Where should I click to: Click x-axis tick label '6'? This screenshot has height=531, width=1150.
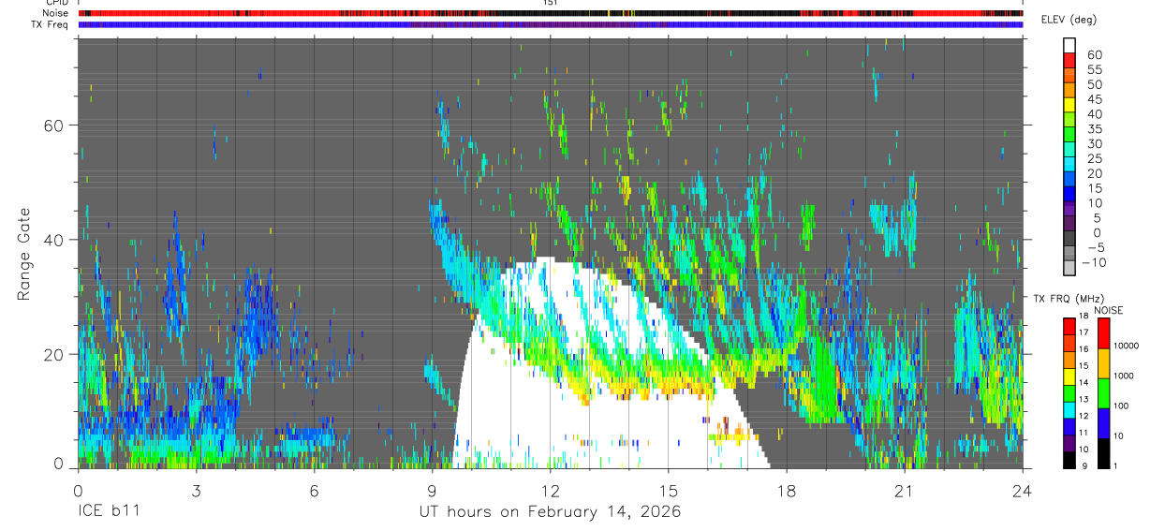tap(314, 490)
